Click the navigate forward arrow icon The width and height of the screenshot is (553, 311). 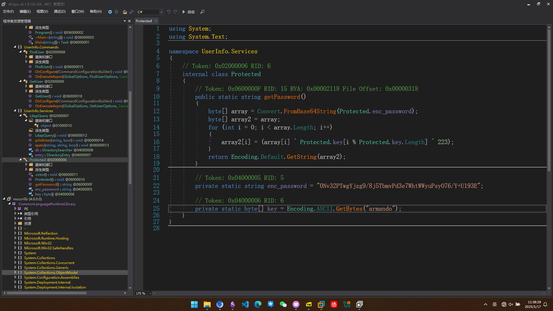116,12
